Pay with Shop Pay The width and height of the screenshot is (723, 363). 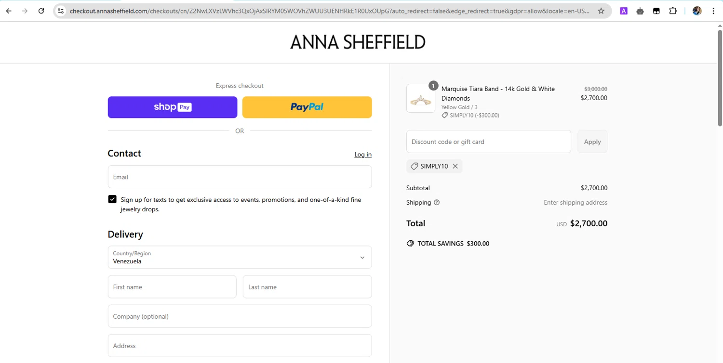(x=173, y=107)
